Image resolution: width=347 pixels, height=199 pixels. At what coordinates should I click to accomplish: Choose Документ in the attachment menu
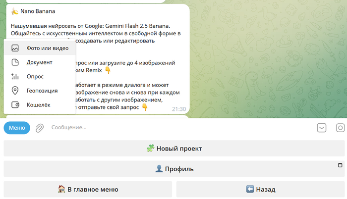pyautogui.click(x=40, y=62)
